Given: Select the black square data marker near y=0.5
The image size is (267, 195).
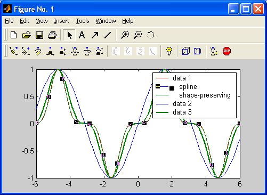Looking at the screenshot, I should tap(49, 97).
